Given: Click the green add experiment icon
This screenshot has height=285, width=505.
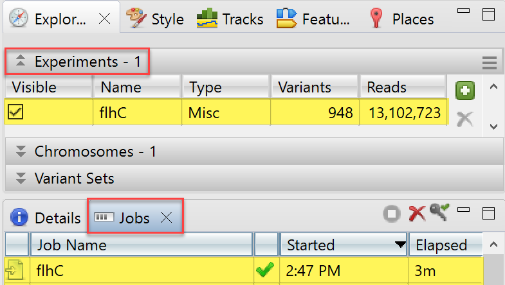Looking at the screenshot, I should click(465, 91).
